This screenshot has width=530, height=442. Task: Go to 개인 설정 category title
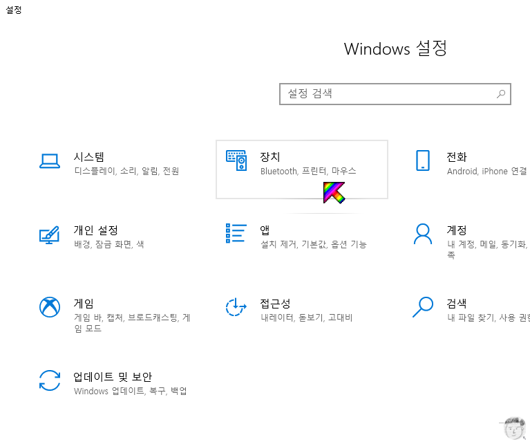pos(95,230)
